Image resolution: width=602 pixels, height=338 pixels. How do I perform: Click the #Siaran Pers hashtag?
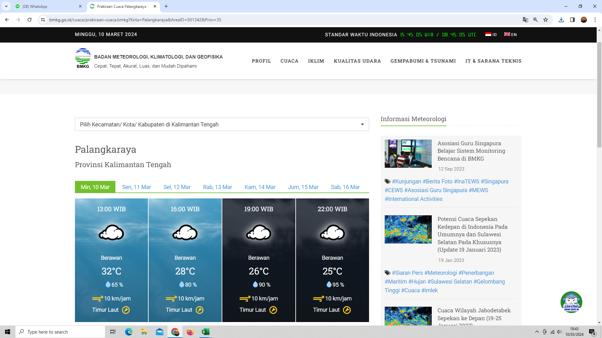(407, 273)
